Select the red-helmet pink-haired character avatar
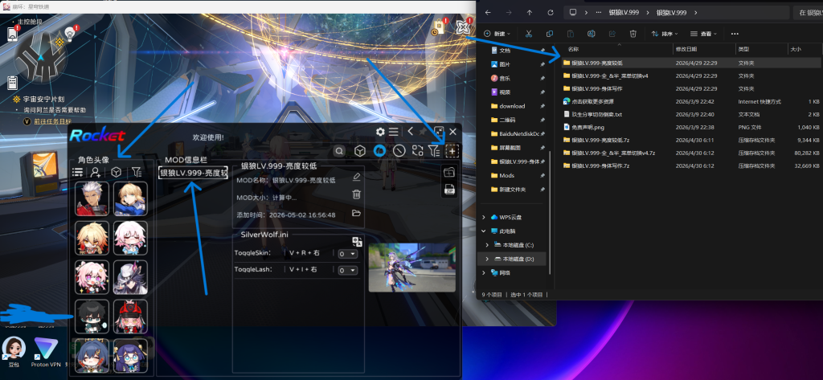 131,317
